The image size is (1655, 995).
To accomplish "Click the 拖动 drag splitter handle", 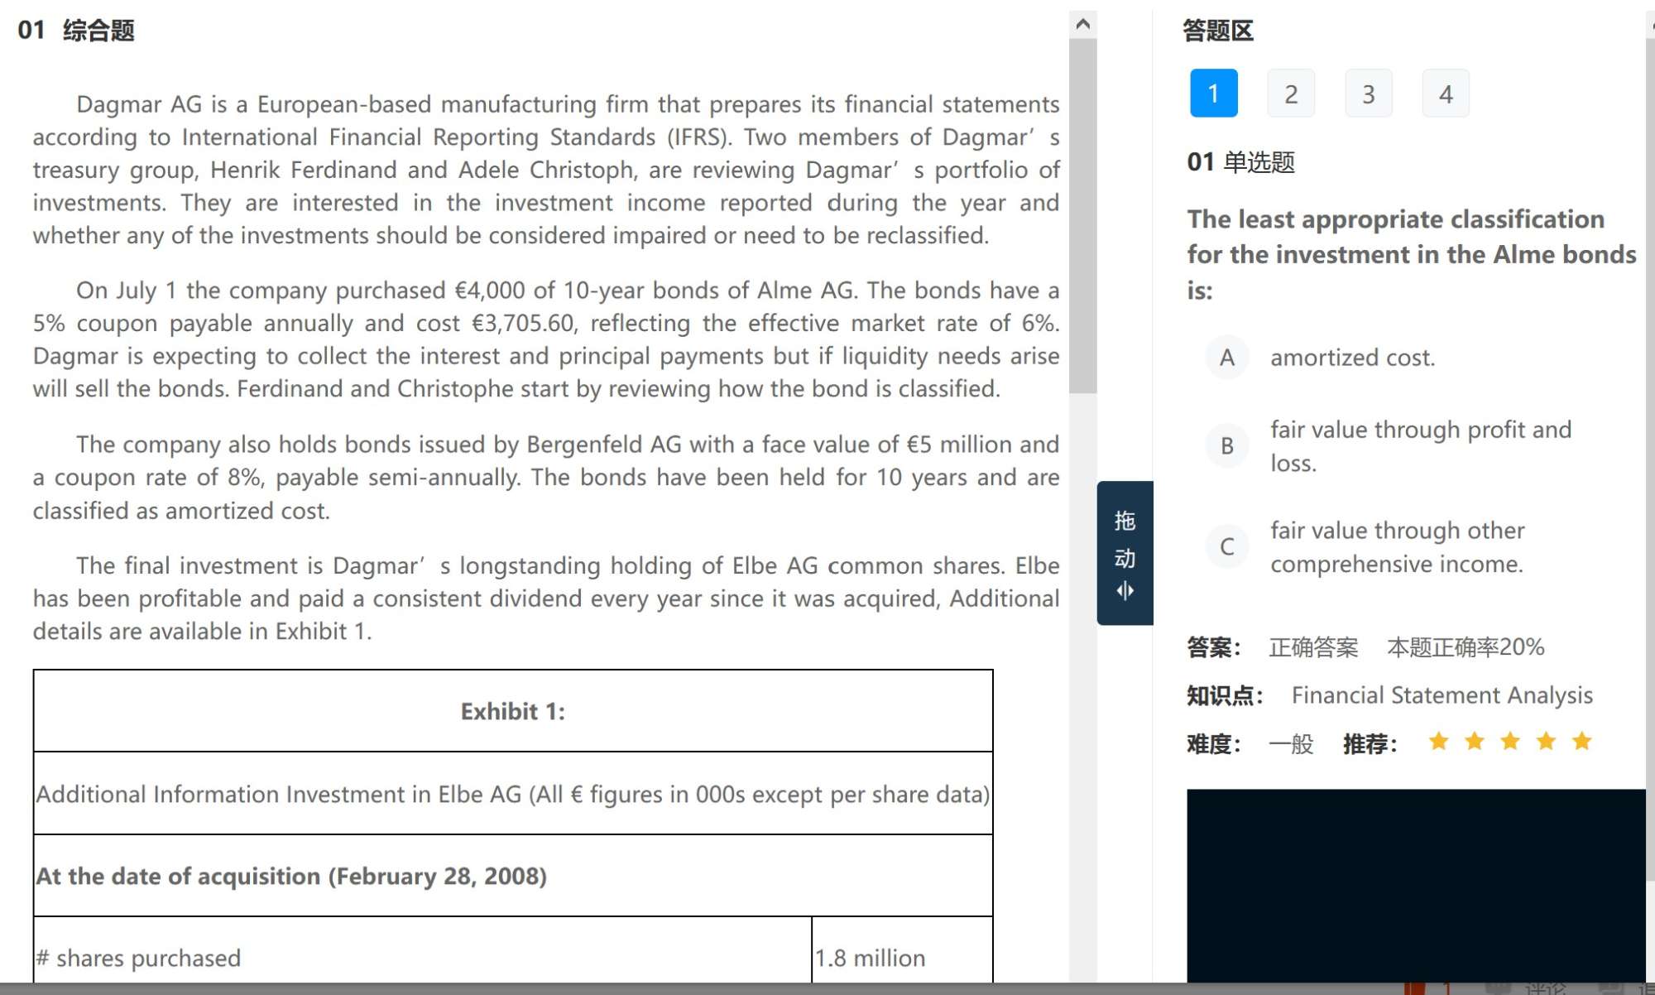I will pyautogui.click(x=1125, y=553).
